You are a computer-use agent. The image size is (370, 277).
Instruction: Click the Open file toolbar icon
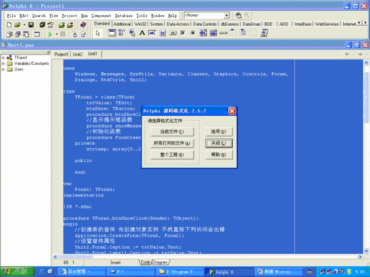[17, 25]
